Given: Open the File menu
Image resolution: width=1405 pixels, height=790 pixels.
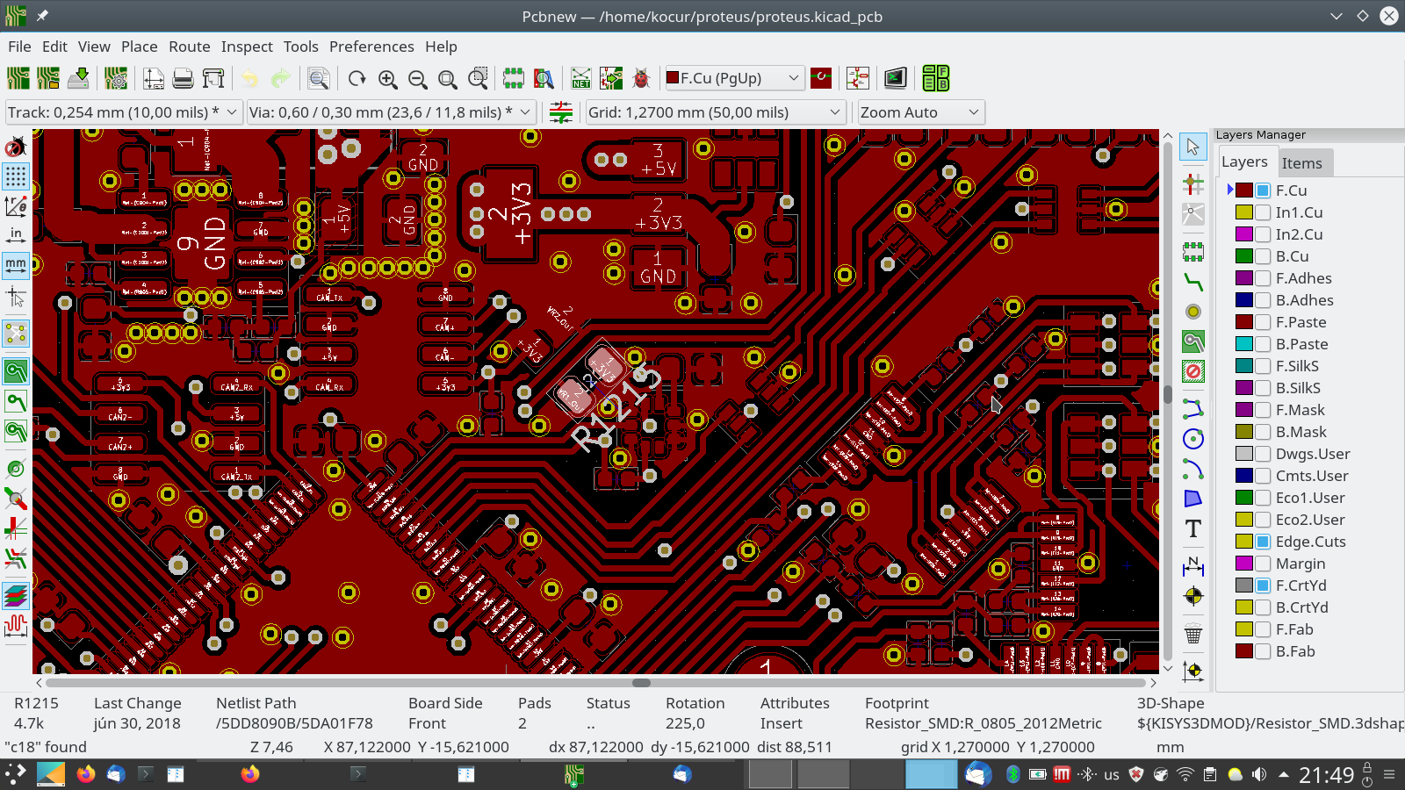Looking at the screenshot, I should tap(19, 47).
